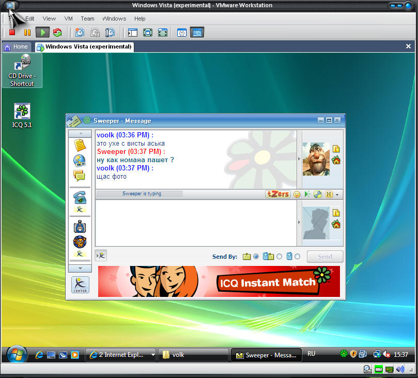Open the Team menu
Viewport: 418px width, 378px height.
click(x=87, y=19)
